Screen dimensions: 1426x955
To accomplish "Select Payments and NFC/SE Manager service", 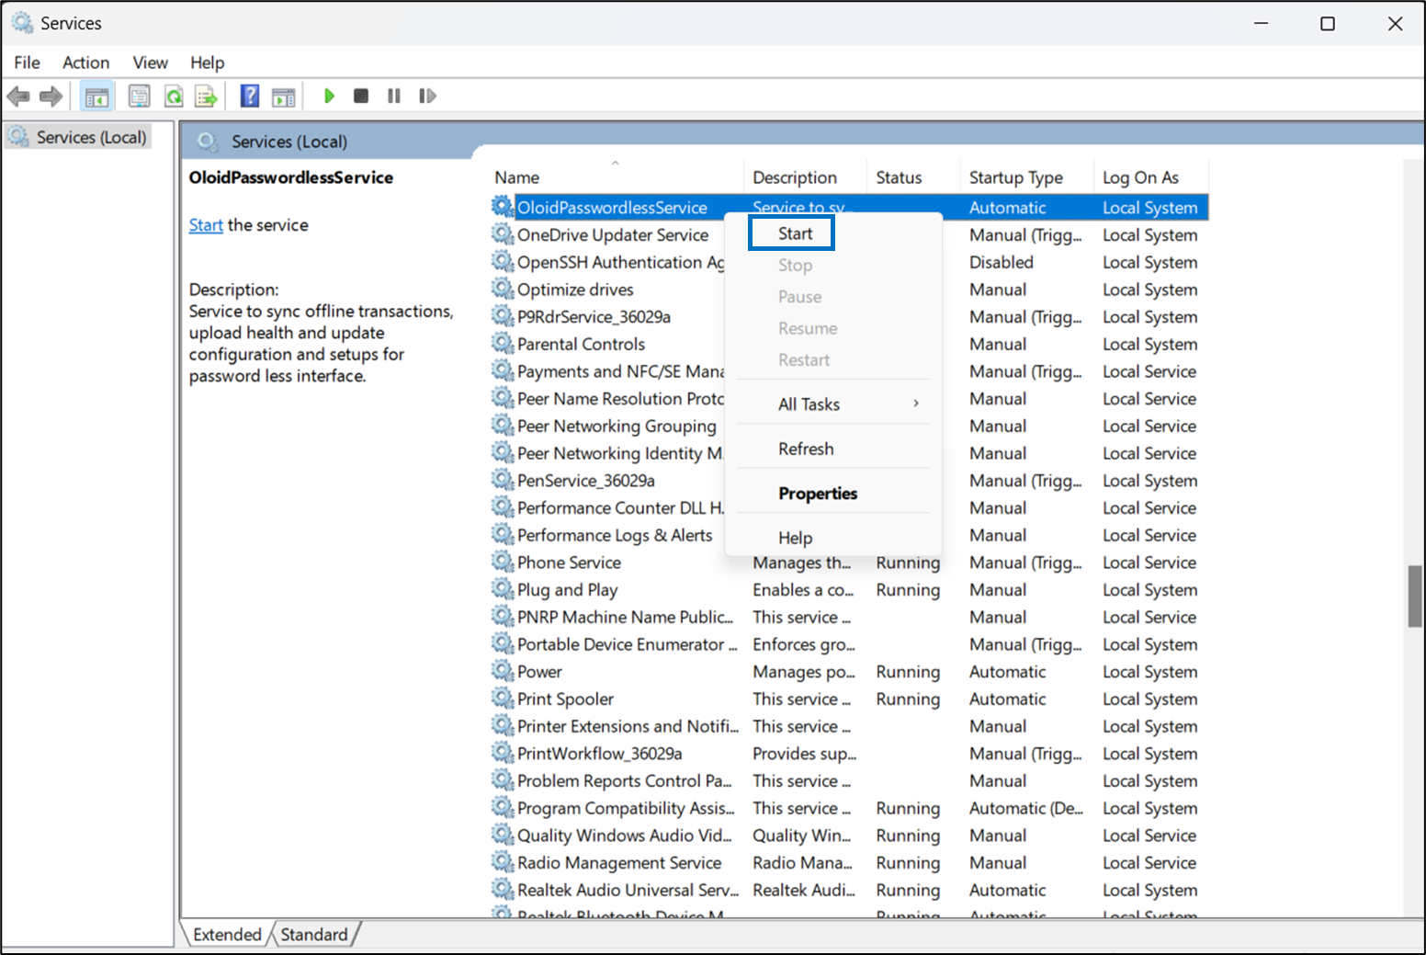I will coord(620,371).
